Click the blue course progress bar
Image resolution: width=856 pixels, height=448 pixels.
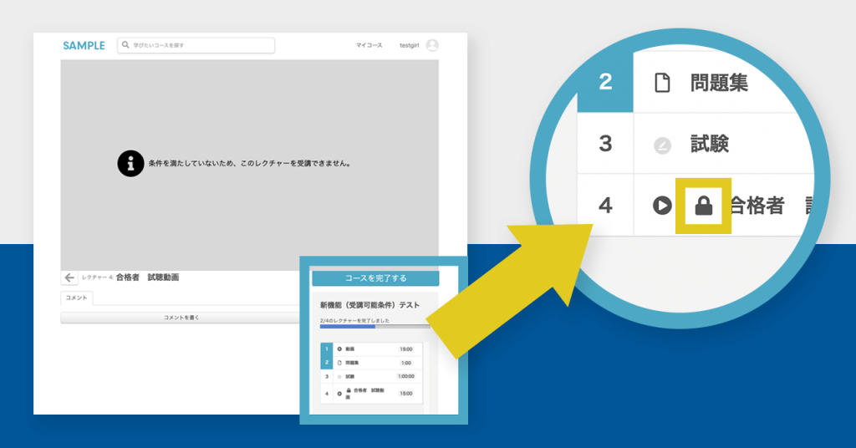pos(347,326)
